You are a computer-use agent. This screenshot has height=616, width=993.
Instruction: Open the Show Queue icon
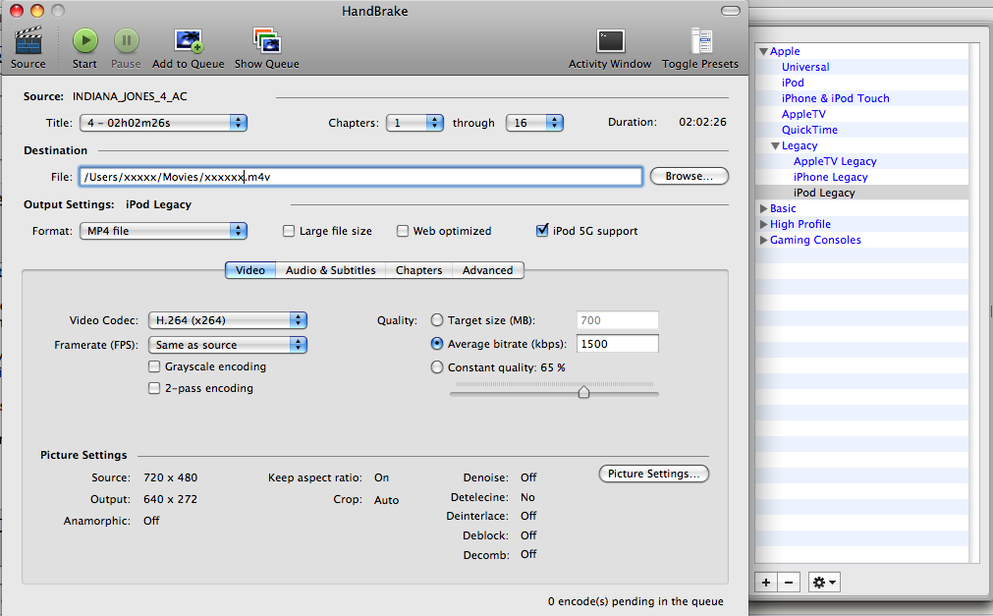point(266,41)
